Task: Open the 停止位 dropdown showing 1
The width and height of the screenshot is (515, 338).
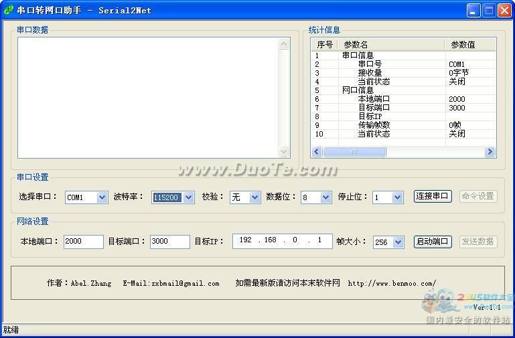Action: point(397,197)
